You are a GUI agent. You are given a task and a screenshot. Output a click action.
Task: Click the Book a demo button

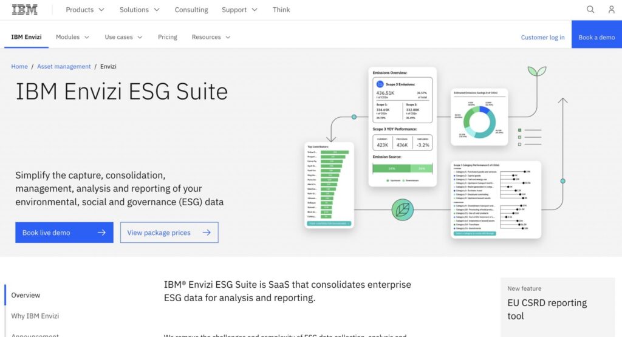point(596,35)
